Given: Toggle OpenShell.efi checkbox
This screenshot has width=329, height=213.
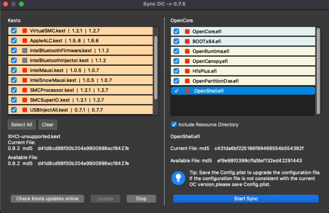Looking at the screenshot, I should (176, 91).
